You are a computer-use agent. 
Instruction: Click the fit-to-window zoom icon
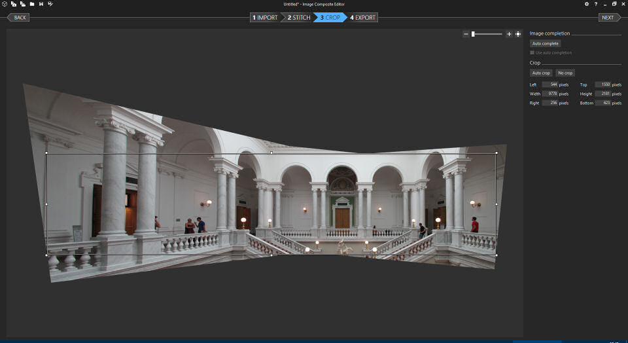coord(518,34)
